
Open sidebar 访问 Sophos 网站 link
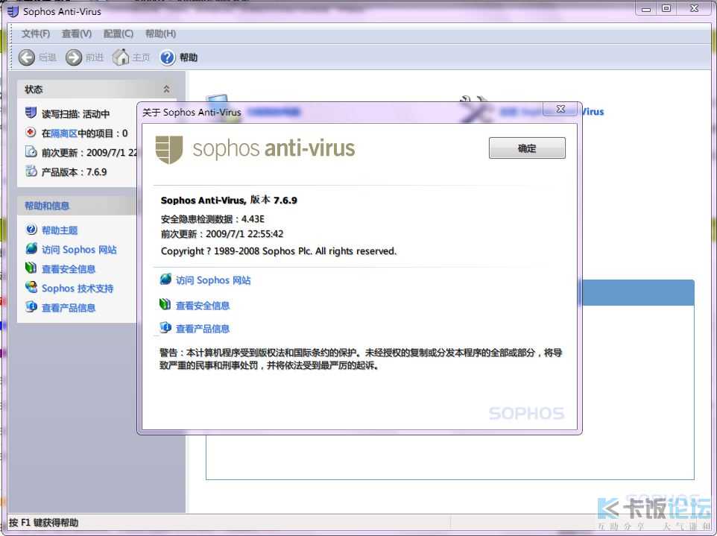pos(79,250)
